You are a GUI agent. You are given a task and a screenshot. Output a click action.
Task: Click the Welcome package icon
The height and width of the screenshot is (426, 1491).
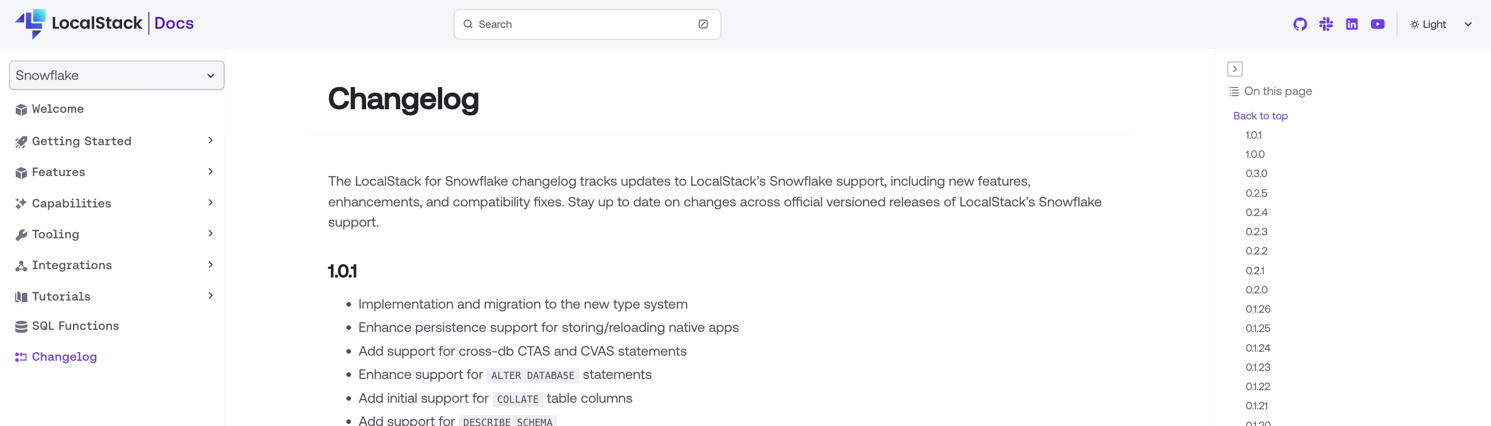point(21,109)
